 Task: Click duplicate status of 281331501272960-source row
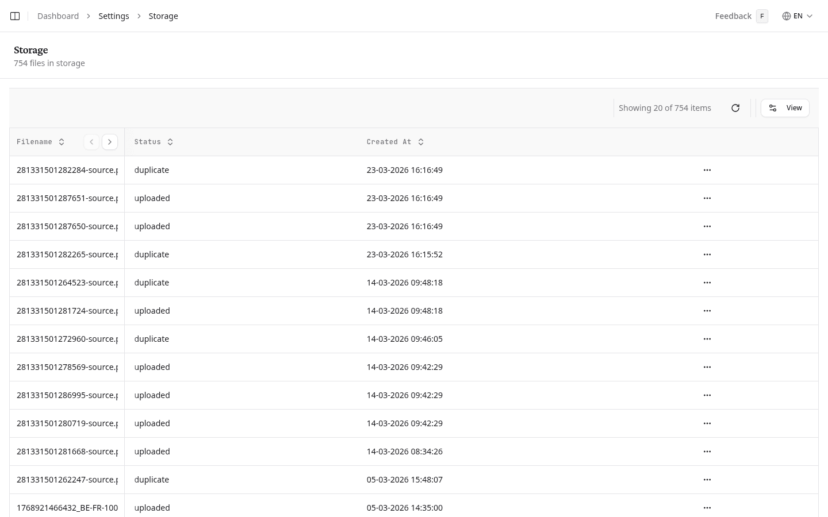point(152,339)
